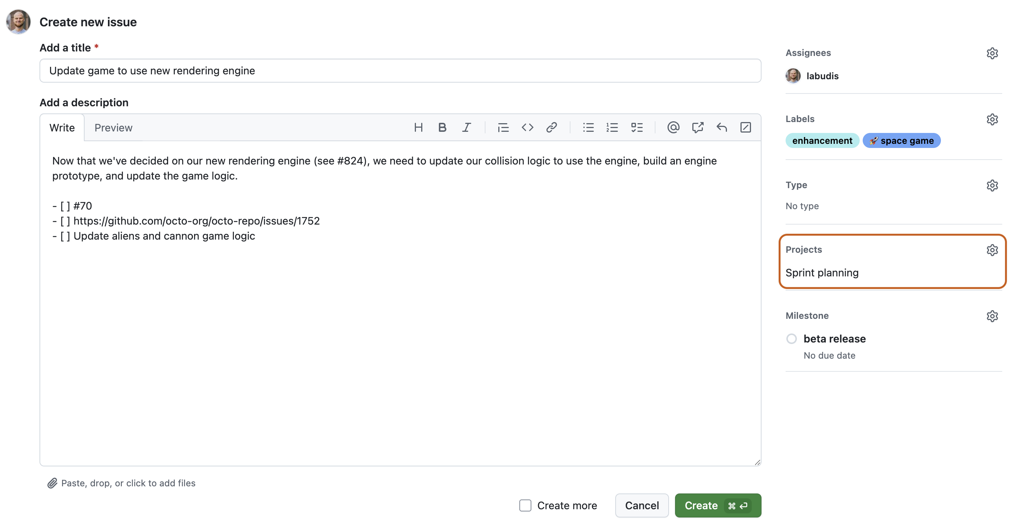Select the beta release milestone
The height and width of the screenshot is (525, 1015).
pyautogui.click(x=792, y=338)
